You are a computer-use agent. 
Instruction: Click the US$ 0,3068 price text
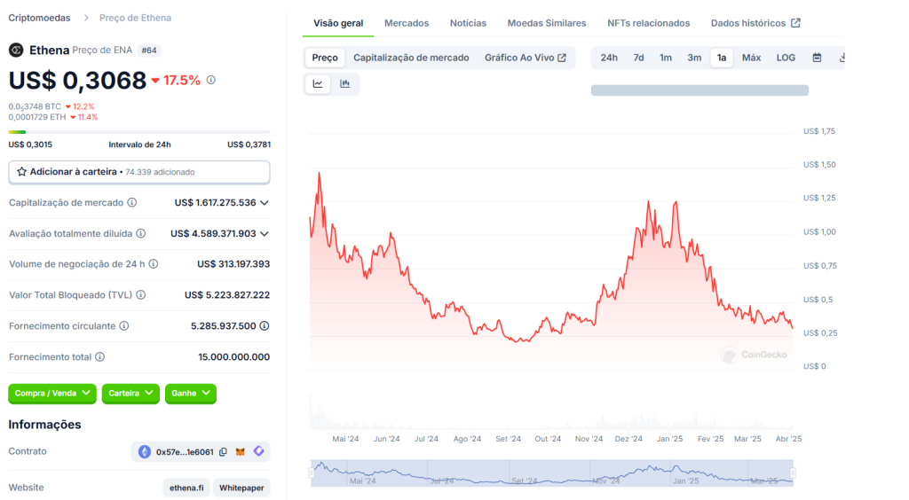(77, 81)
